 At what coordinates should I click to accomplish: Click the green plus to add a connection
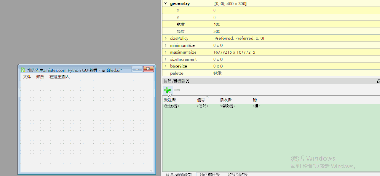(x=167, y=90)
